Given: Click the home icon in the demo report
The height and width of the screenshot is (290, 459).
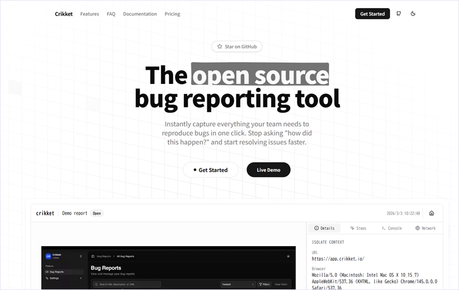Looking at the screenshot, I should click(431, 213).
